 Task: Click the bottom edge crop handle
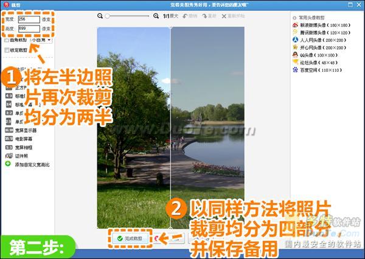click(170, 228)
